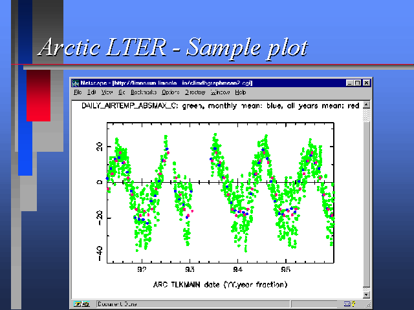Viewport: 414px width, 310px height.
Task: Open the Help menu
Action: point(241,92)
